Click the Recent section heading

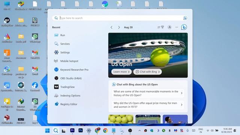pos(56,27)
